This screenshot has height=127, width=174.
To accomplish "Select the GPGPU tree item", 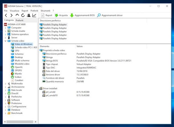I will click(x=17, y=70).
